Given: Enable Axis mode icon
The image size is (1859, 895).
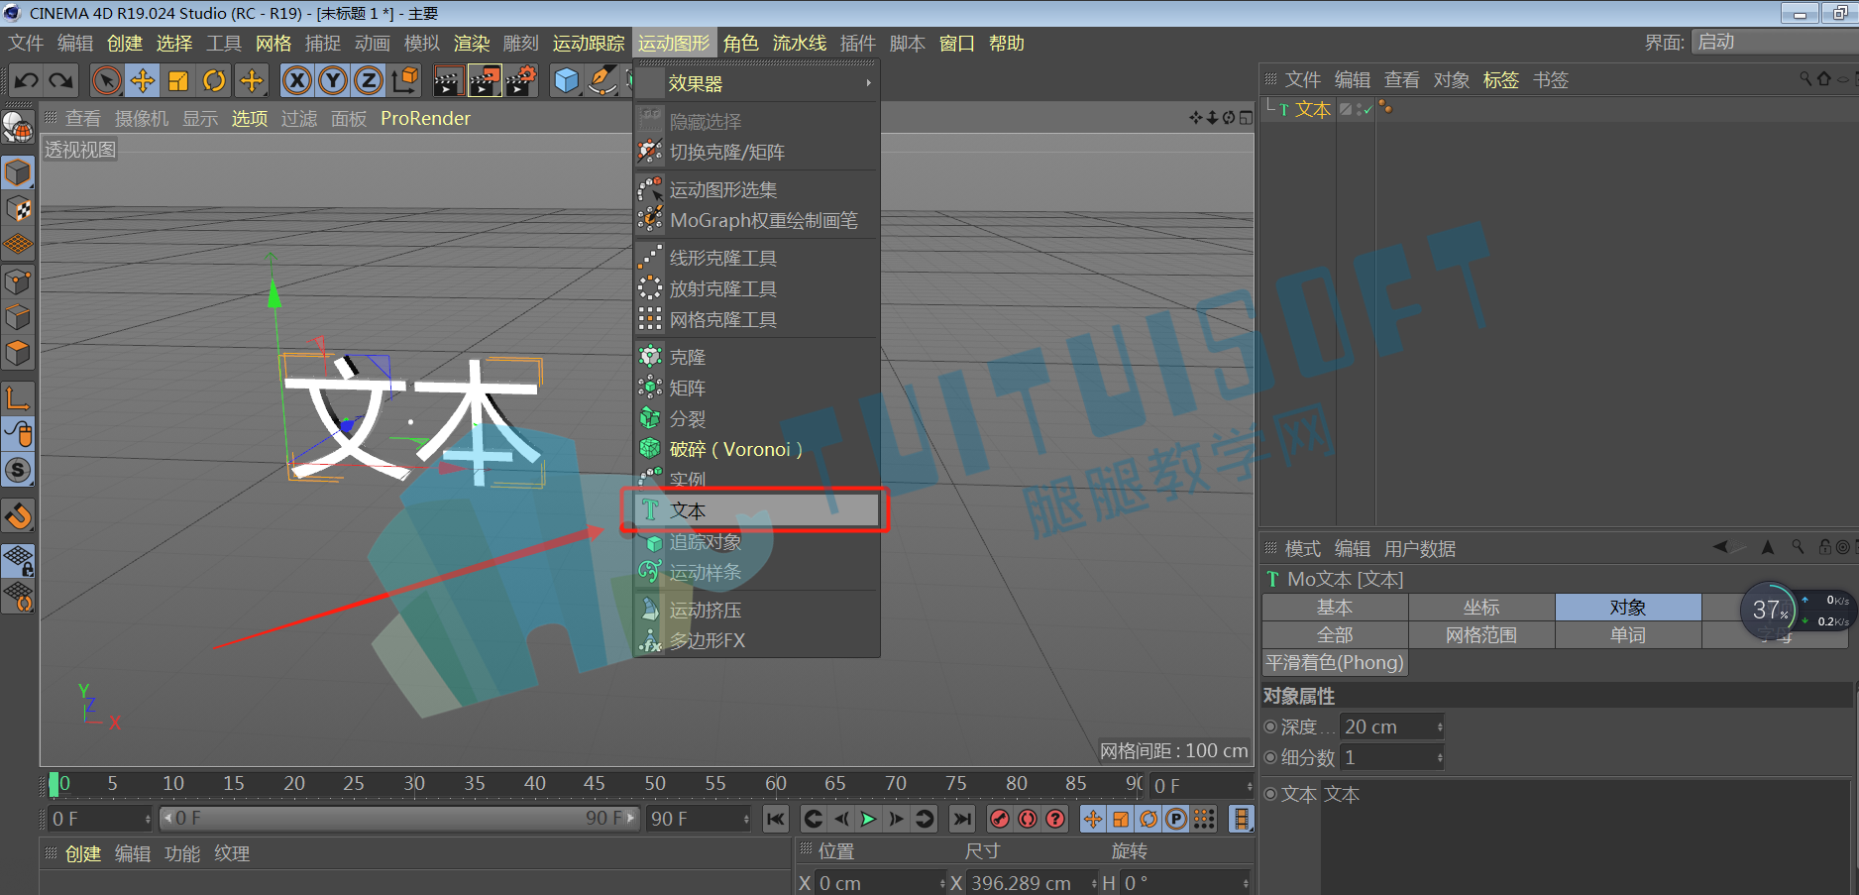Looking at the screenshot, I should pos(18,397).
